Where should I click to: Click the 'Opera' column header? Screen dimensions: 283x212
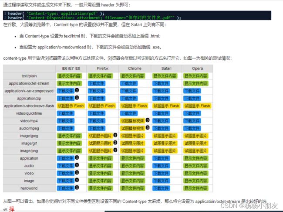click(197, 68)
